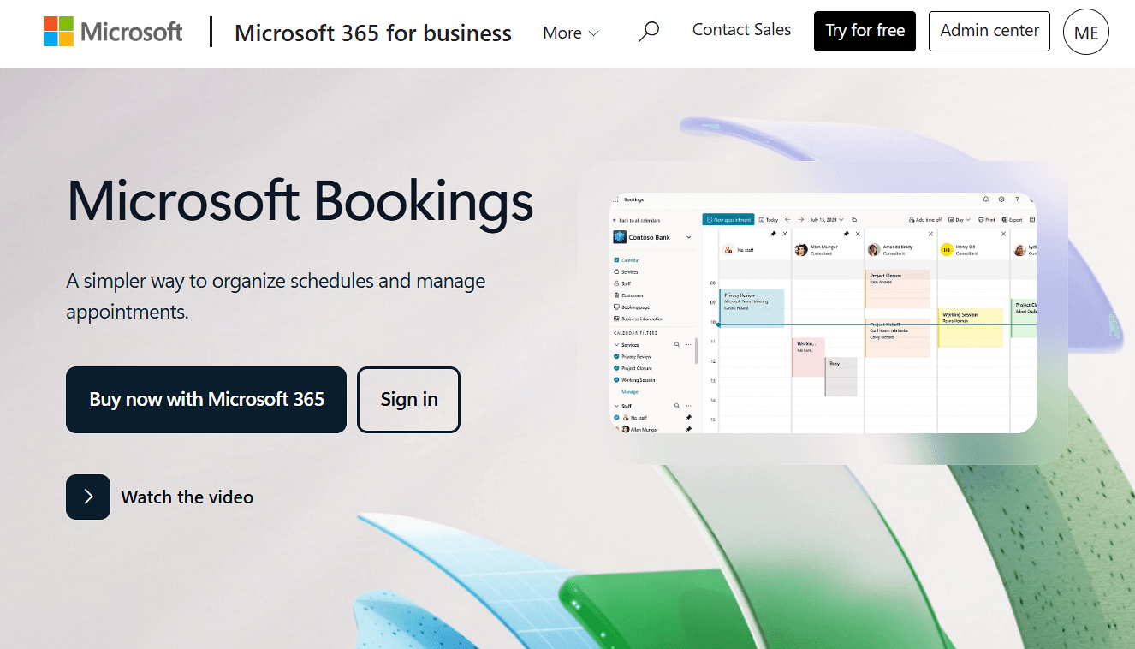
Task: Click the 'A simpler way to organize schedules' text
Action: (x=276, y=296)
